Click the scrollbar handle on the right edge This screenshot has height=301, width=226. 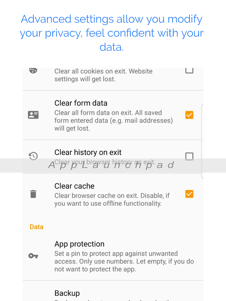pyautogui.click(x=203, y=141)
